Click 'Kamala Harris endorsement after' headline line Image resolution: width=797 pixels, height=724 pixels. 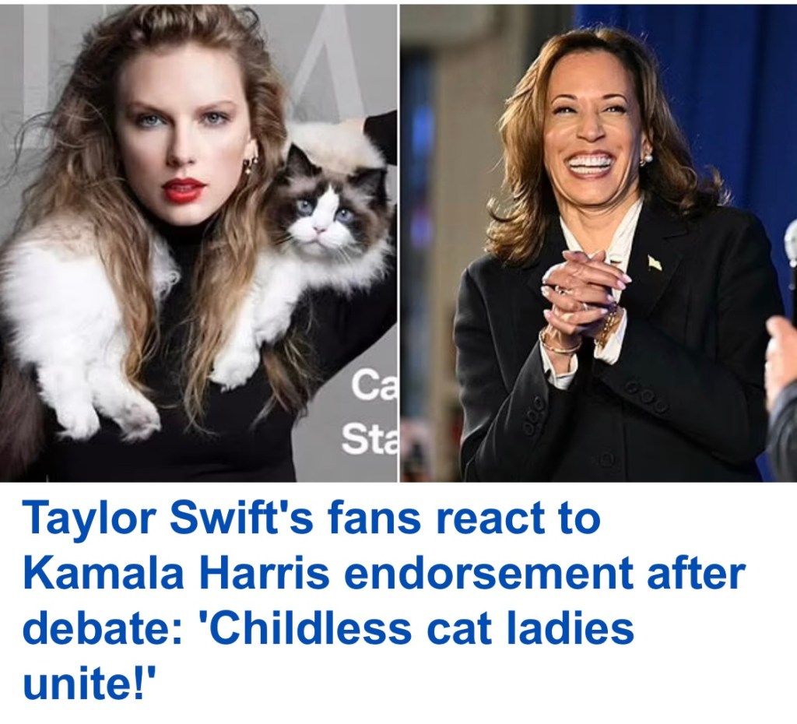point(384,573)
